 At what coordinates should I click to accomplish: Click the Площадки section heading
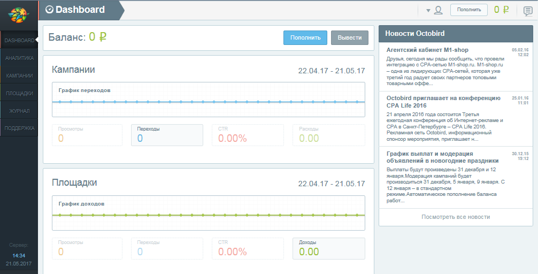[x=74, y=182]
